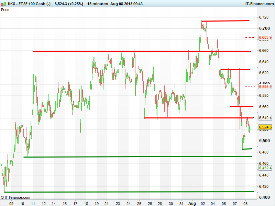Select the Price panel label
Image resolution: width=275 pixels, height=206 pixels.
point(5,10)
